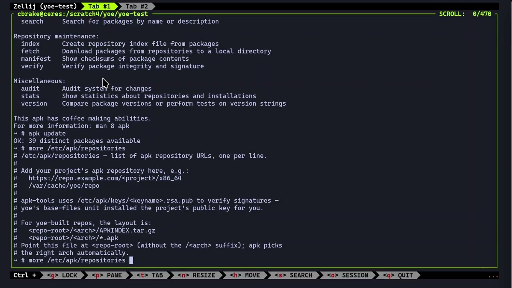Select the RESIZE mode in status bar
The height and width of the screenshot is (288, 512).
click(x=196, y=275)
